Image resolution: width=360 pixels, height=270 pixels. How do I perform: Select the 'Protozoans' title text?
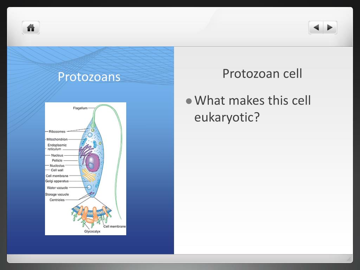(x=89, y=77)
